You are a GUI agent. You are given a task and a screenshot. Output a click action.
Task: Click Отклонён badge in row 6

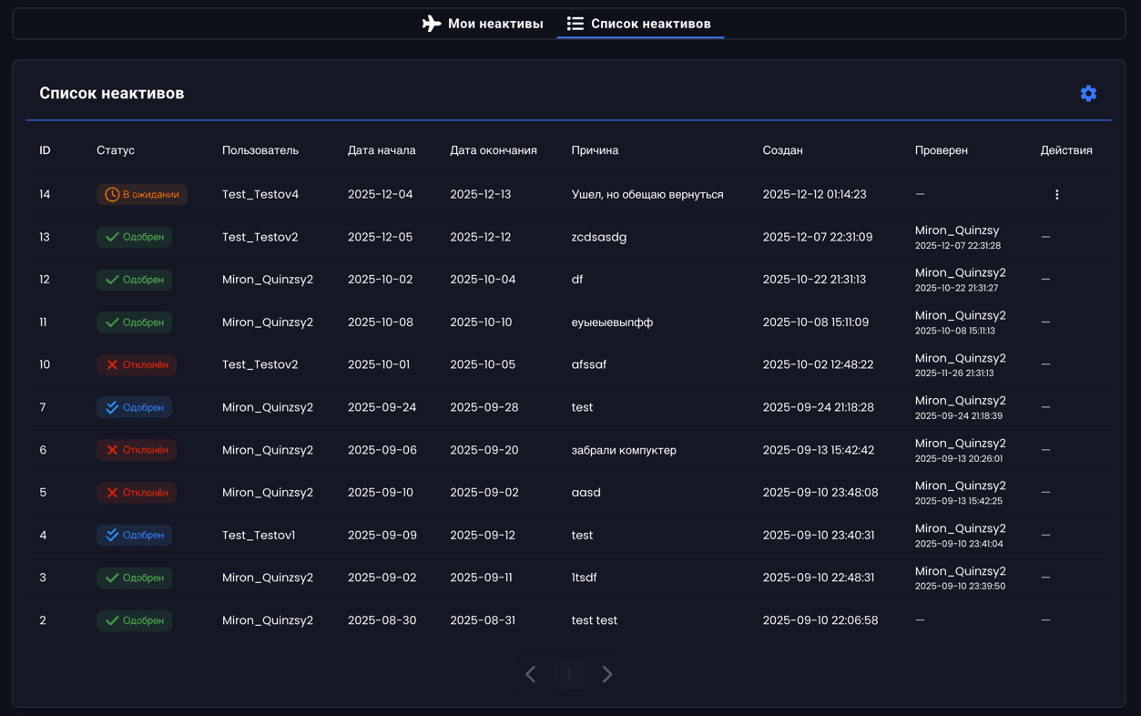tap(137, 450)
